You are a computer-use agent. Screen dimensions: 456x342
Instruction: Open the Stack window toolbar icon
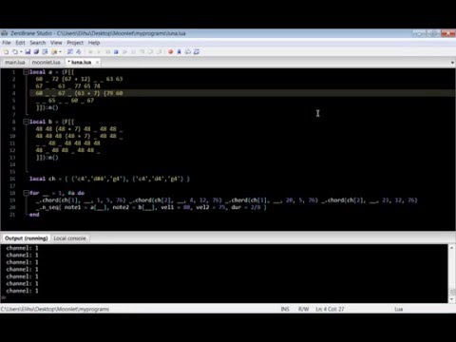pyautogui.click(x=188, y=51)
